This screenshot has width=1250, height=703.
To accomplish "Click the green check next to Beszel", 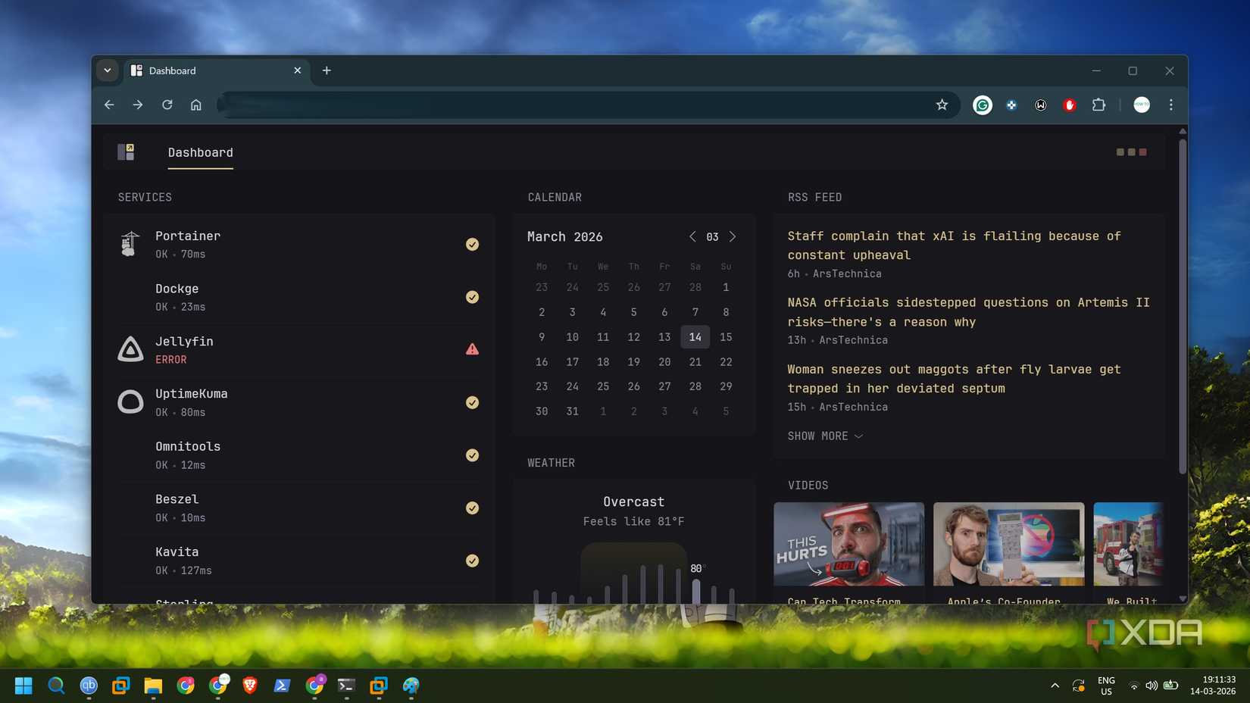I will (x=472, y=508).
